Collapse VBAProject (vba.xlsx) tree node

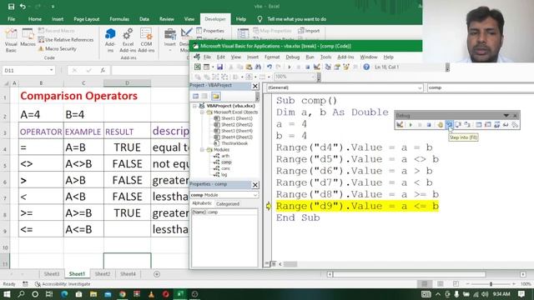tap(195, 106)
